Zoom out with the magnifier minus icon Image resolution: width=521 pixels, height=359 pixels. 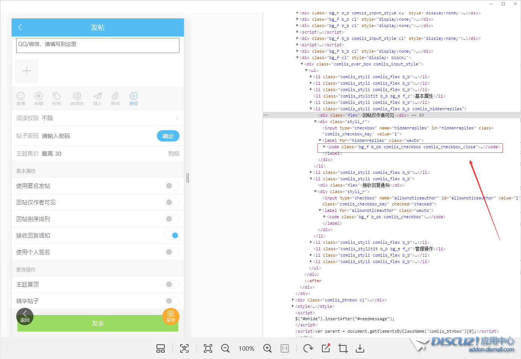click(x=225, y=348)
